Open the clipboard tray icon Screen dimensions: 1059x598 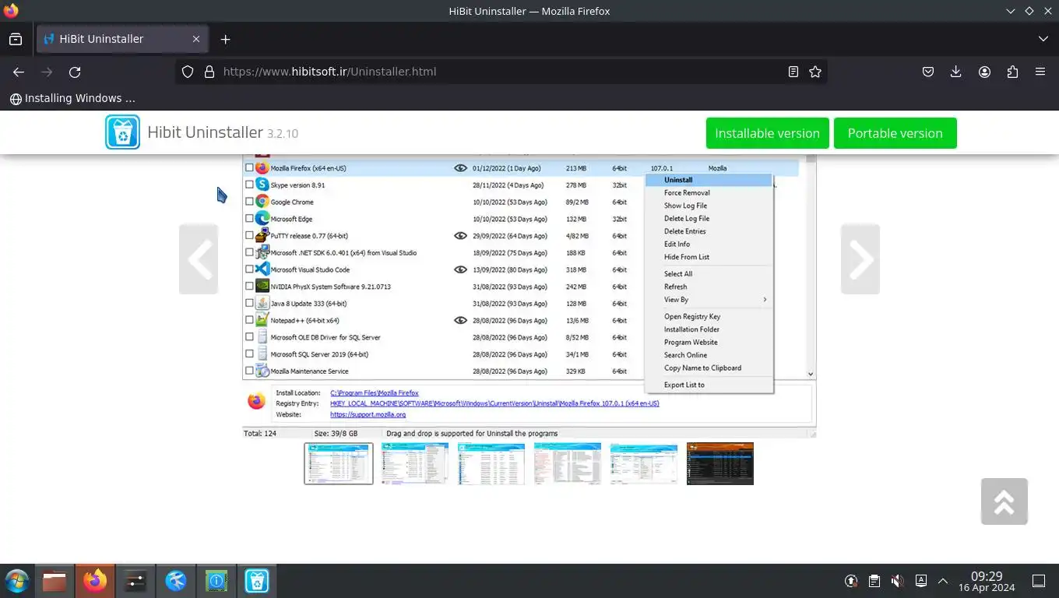[874, 581]
